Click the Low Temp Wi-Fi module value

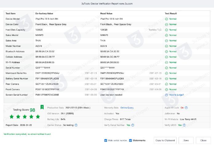188,119
